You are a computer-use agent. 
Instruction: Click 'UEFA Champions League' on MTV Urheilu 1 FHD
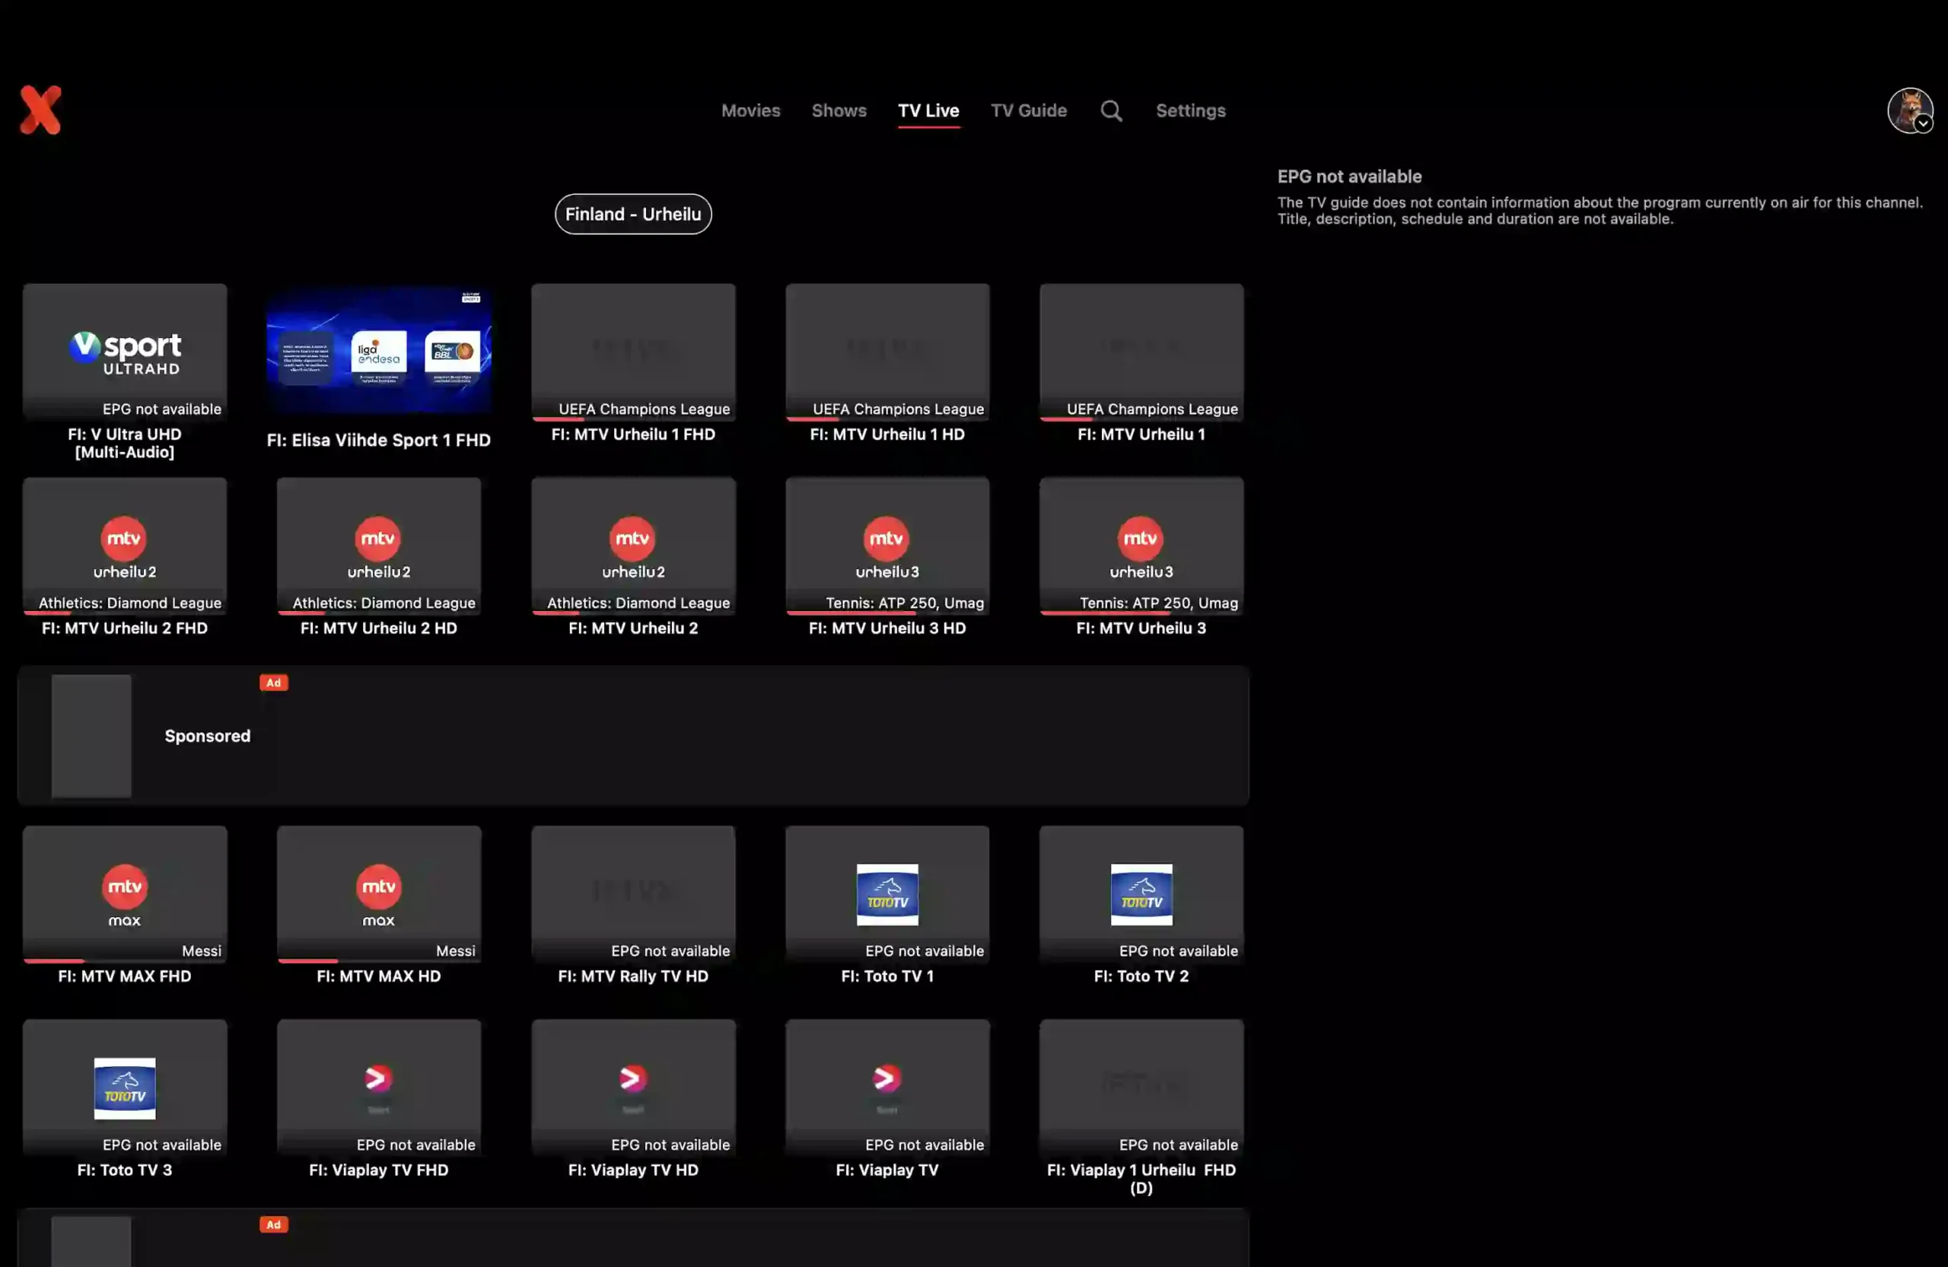pos(645,409)
